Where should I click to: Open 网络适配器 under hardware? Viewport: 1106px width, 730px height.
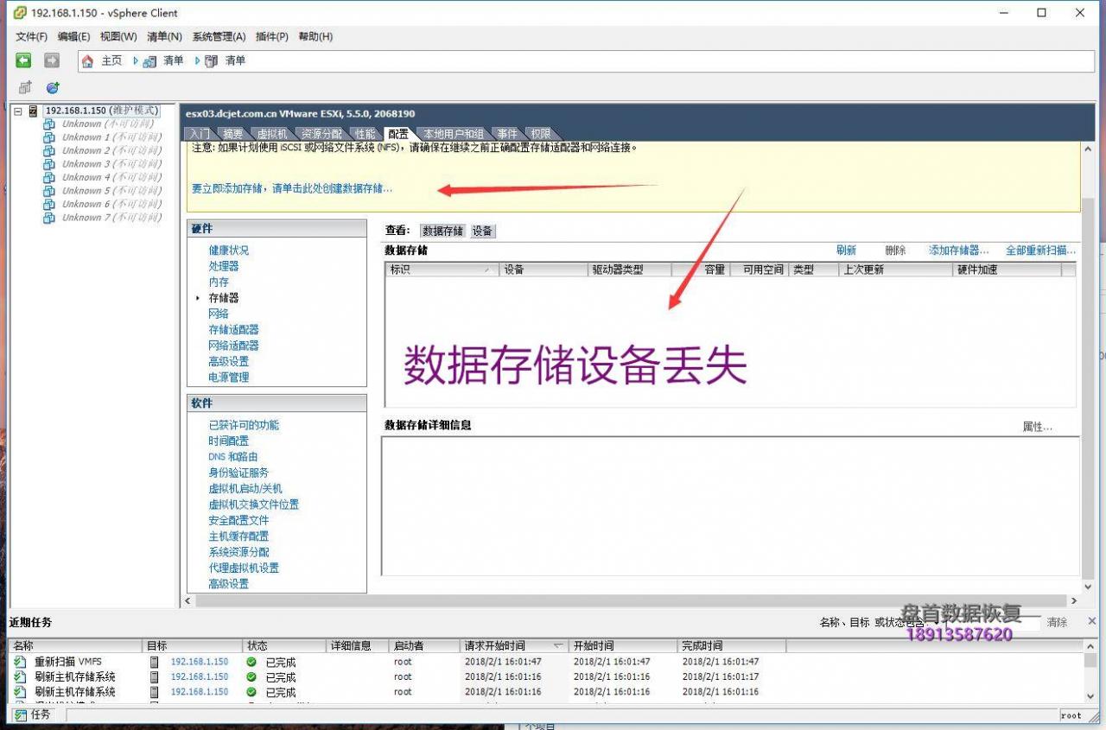pos(233,346)
